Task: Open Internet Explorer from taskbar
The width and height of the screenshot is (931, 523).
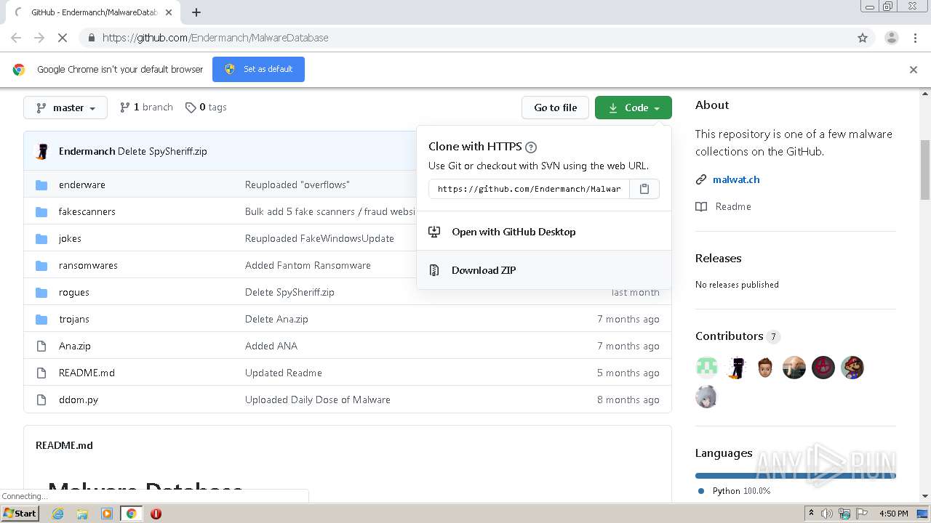Action: (57, 514)
